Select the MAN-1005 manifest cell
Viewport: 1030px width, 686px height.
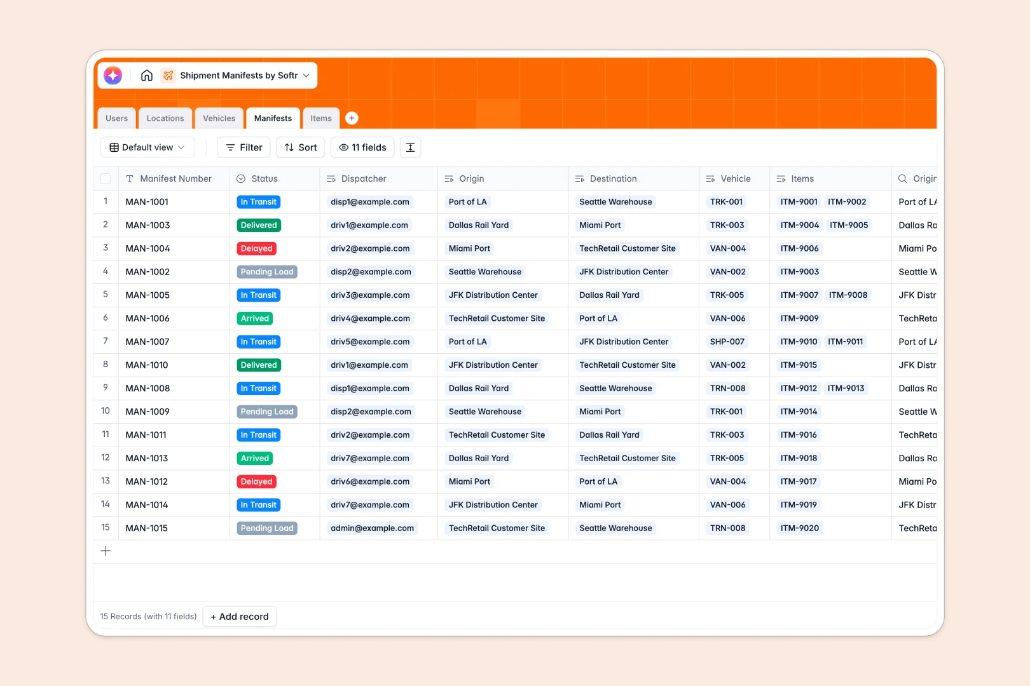[x=174, y=295]
